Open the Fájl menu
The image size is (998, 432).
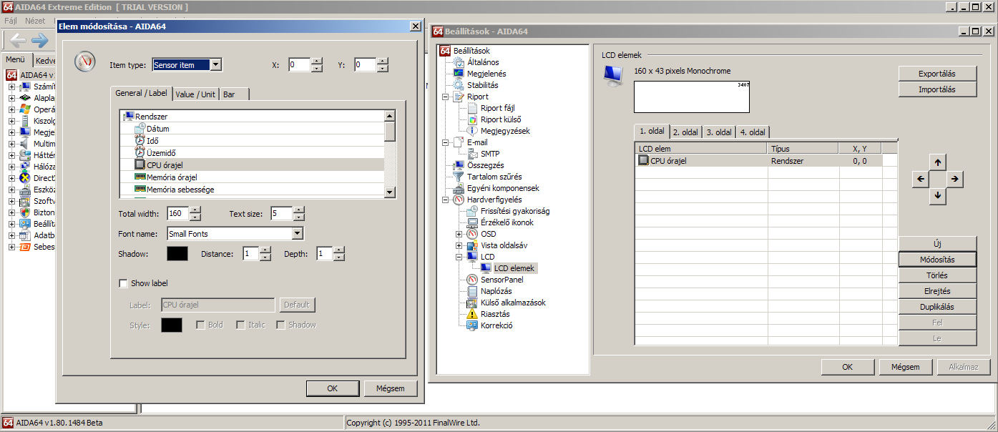click(11, 21)
